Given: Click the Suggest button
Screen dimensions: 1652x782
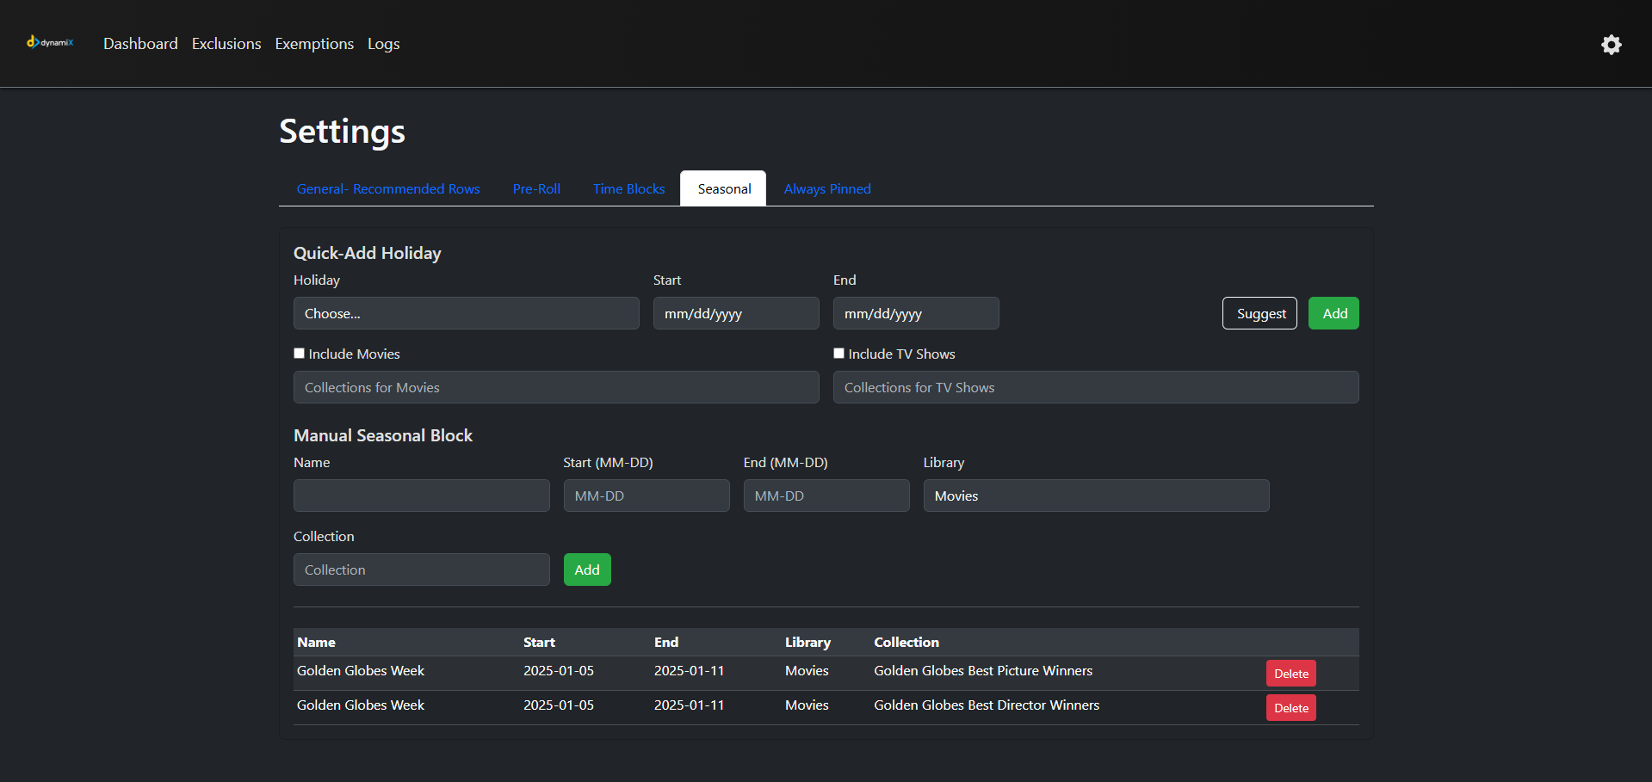Looking at the screenshot, I should point(1259,313).
